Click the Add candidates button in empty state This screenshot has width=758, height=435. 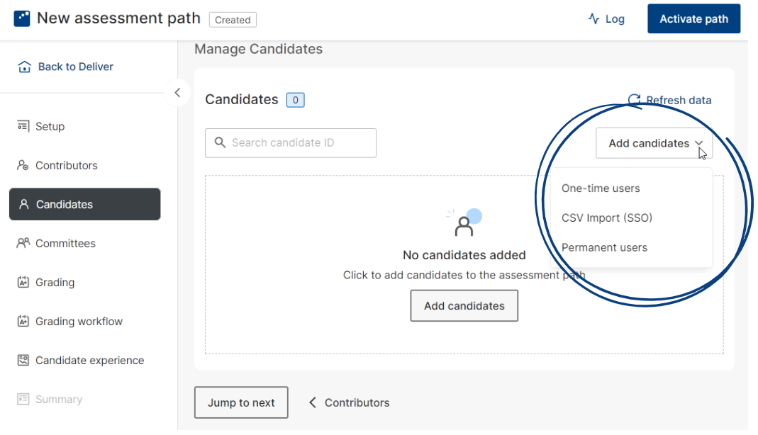coord(464,305)
